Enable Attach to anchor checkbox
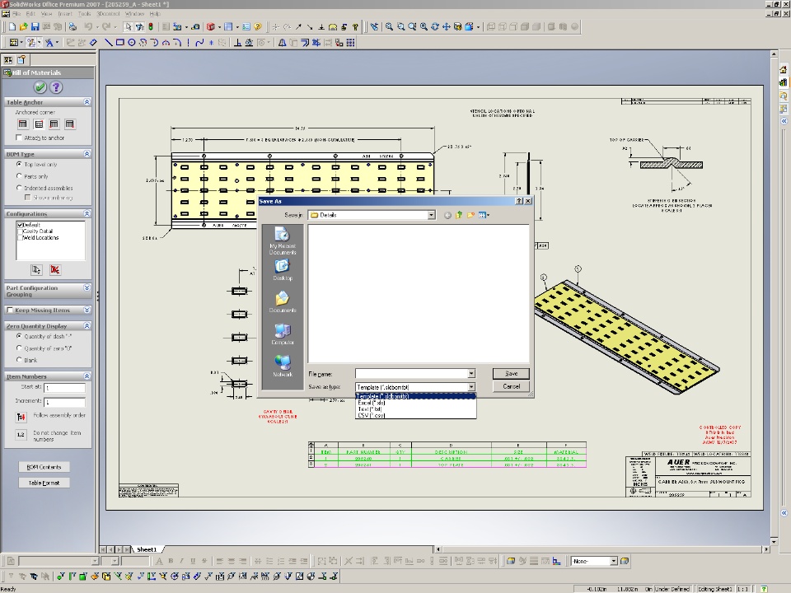 coord(20,138)
